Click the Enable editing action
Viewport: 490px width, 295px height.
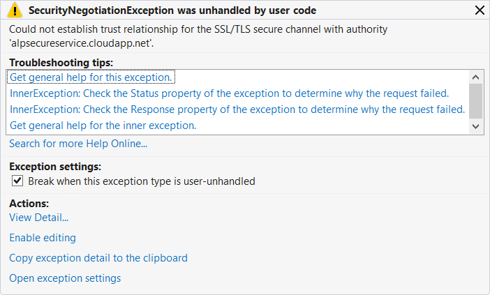pos(43,238)
